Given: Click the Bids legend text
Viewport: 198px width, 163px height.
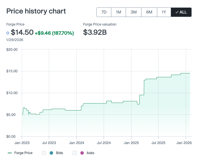Looking at the screenshot, I should tap(59, 153).
